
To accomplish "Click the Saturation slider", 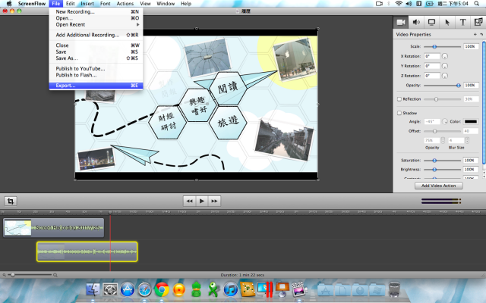I will coord(442,161).
